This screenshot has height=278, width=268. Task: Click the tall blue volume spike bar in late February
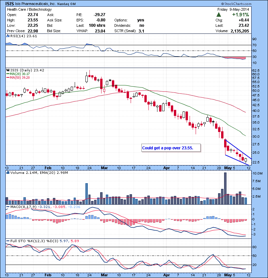coord(86,194)
